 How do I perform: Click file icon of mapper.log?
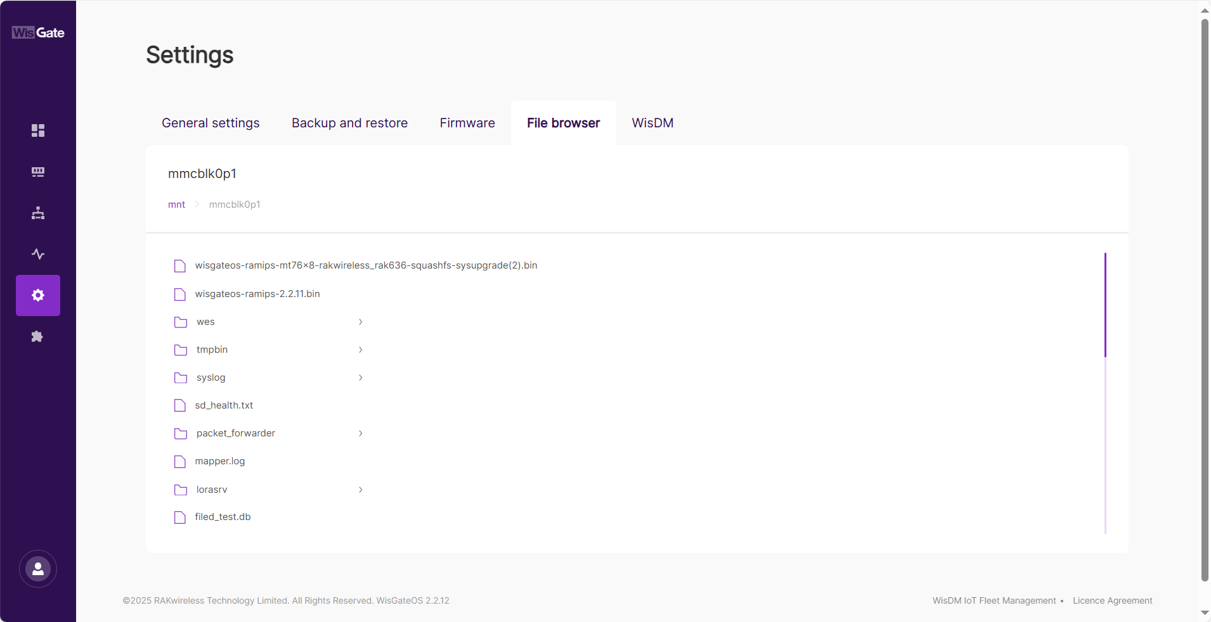pos(180,461)
